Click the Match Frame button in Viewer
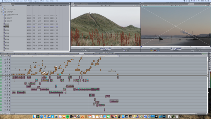Image resolution: width=211 pixels, height=119 pixels. coord(80,51)
